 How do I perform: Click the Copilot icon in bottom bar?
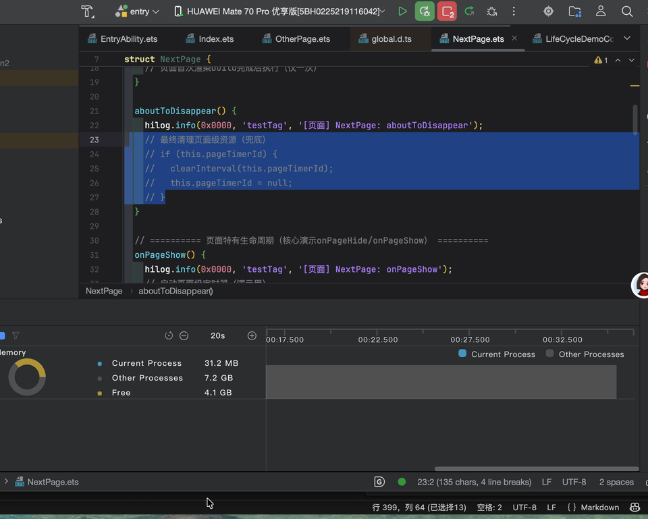click(x=634, y=507)
